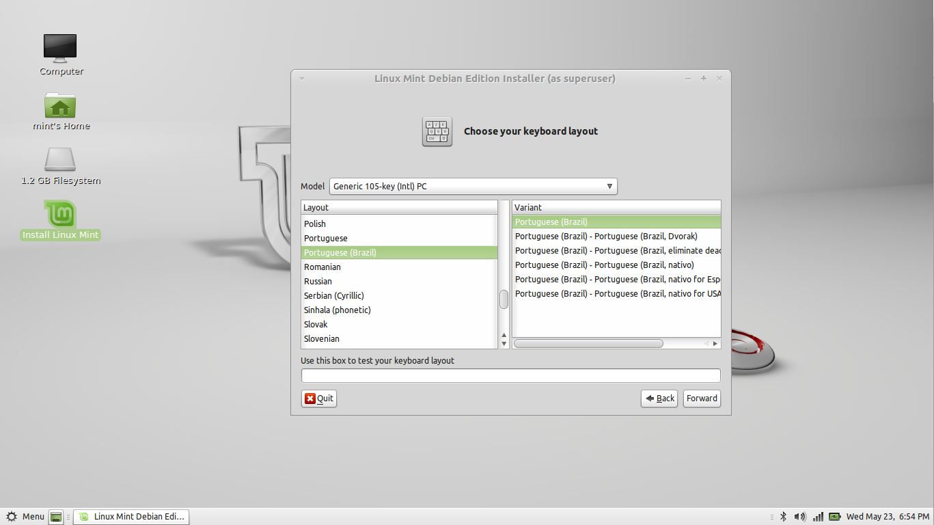Select the Portuguese layout
The height and width of the screenshot is (525, 934).
point(399,239)
